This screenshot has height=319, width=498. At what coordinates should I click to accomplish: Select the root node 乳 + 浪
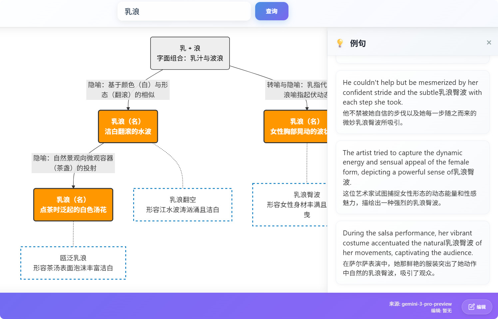190,53
